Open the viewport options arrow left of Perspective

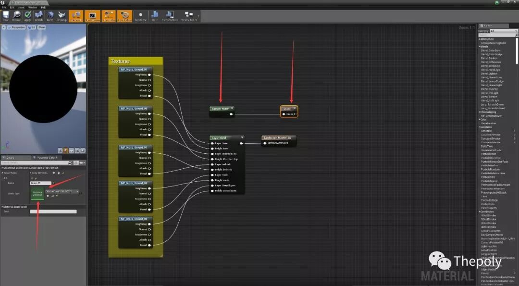click(x=4, y=27)
